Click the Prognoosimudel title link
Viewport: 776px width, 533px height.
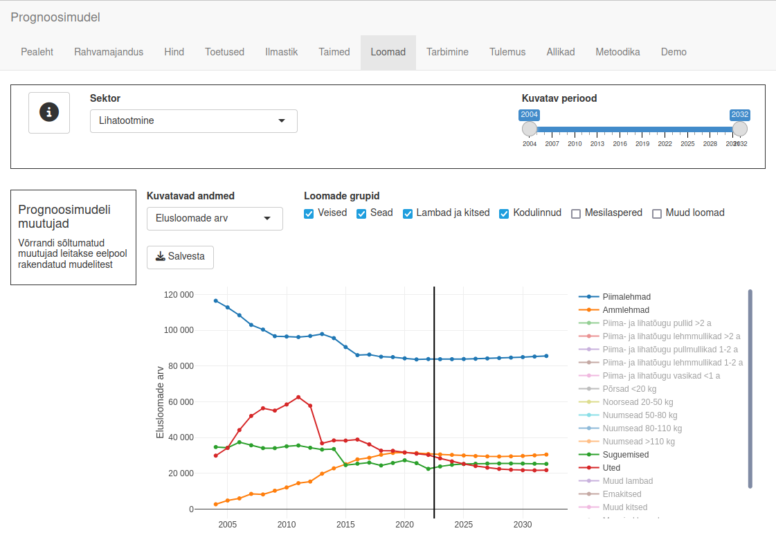click(55, 17)
